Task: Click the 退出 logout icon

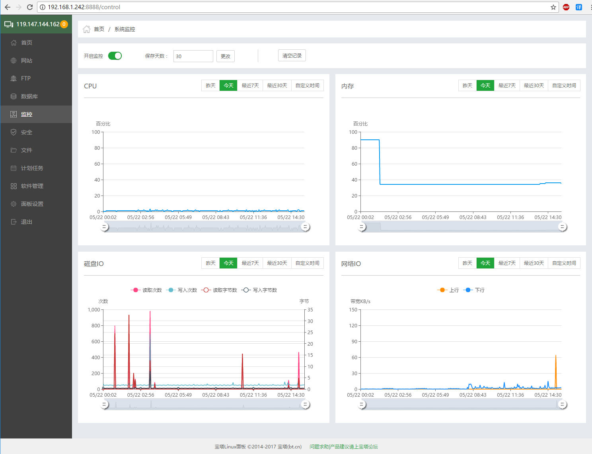Action: coord(14,222)
